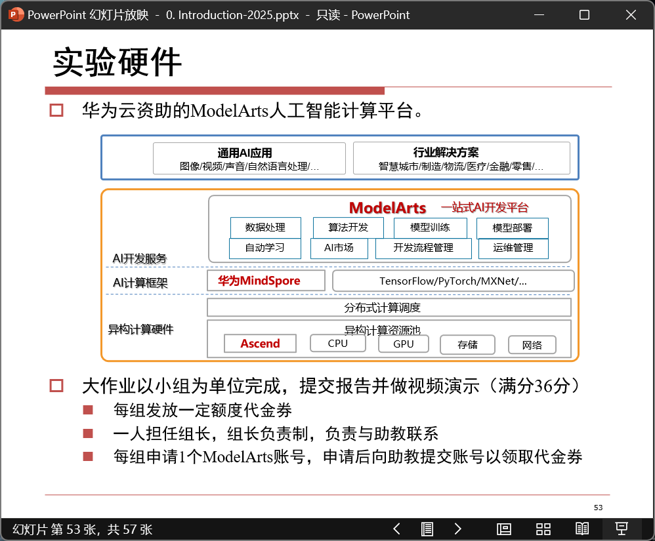
Task: Switch to Reading view icon
Action: tap(582, 529)
